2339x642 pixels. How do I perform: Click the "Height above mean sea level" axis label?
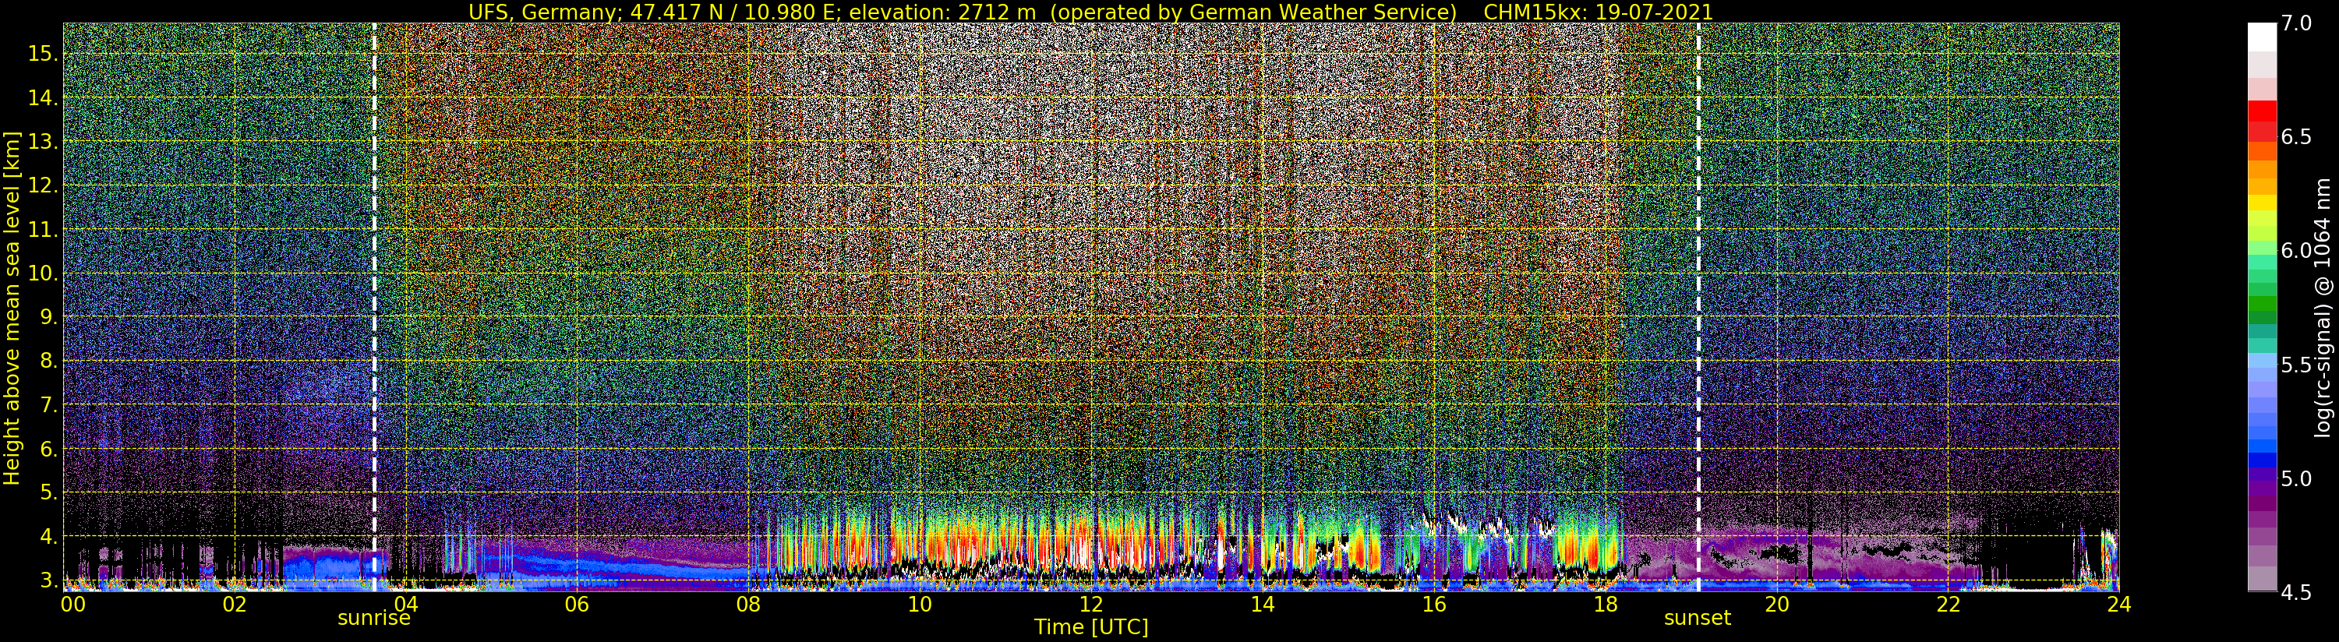[x=12, y=308]
